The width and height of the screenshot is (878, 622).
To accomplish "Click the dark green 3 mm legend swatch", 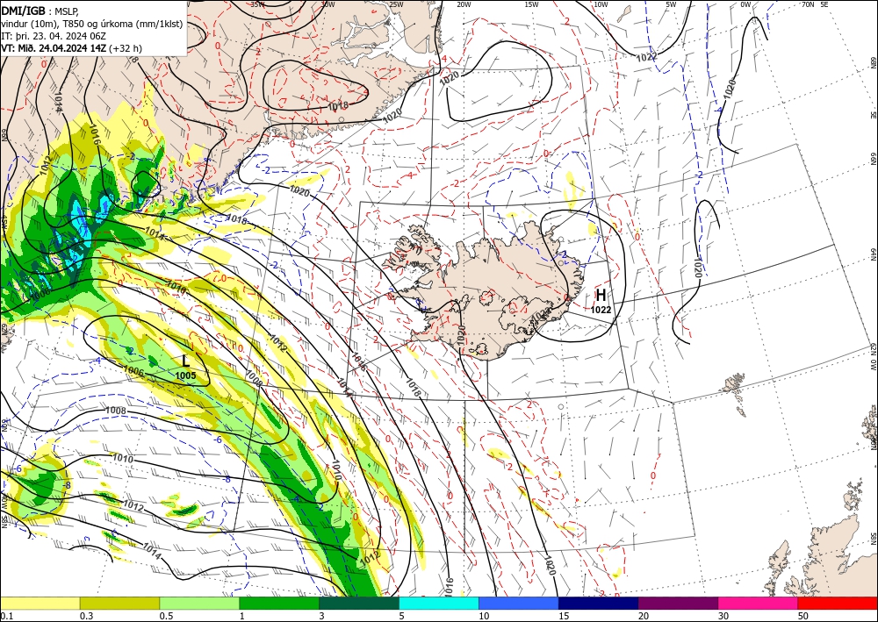I will click(x=359, y=603).
